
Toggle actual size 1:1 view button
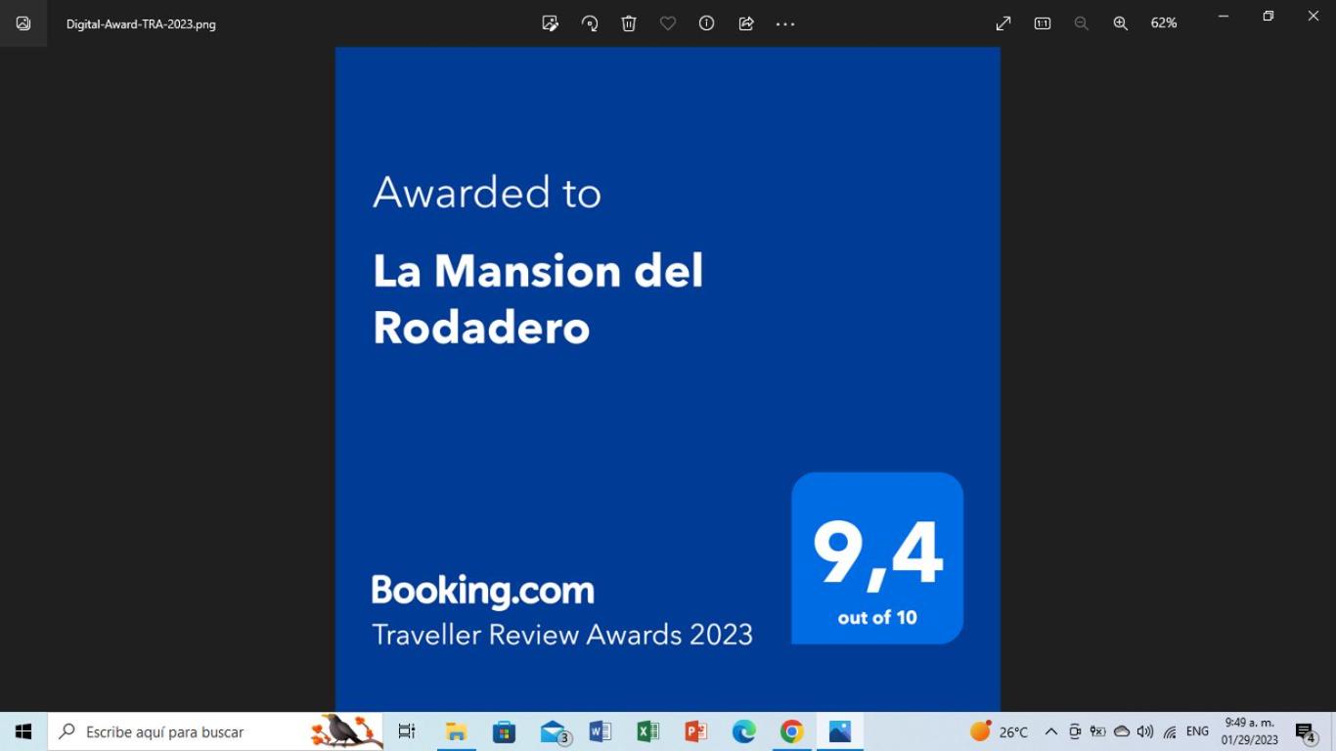pos(1043,23)
